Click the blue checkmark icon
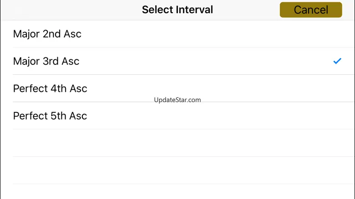Viewport: 355px width, 199px height. point(337,61)
